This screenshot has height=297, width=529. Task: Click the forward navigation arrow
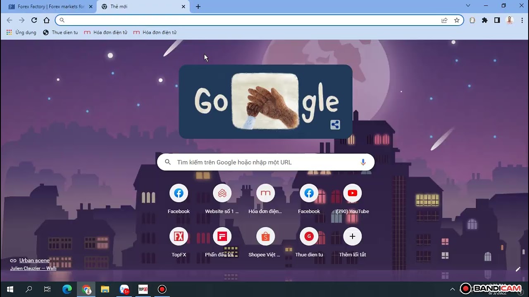[x=22, y=20]
